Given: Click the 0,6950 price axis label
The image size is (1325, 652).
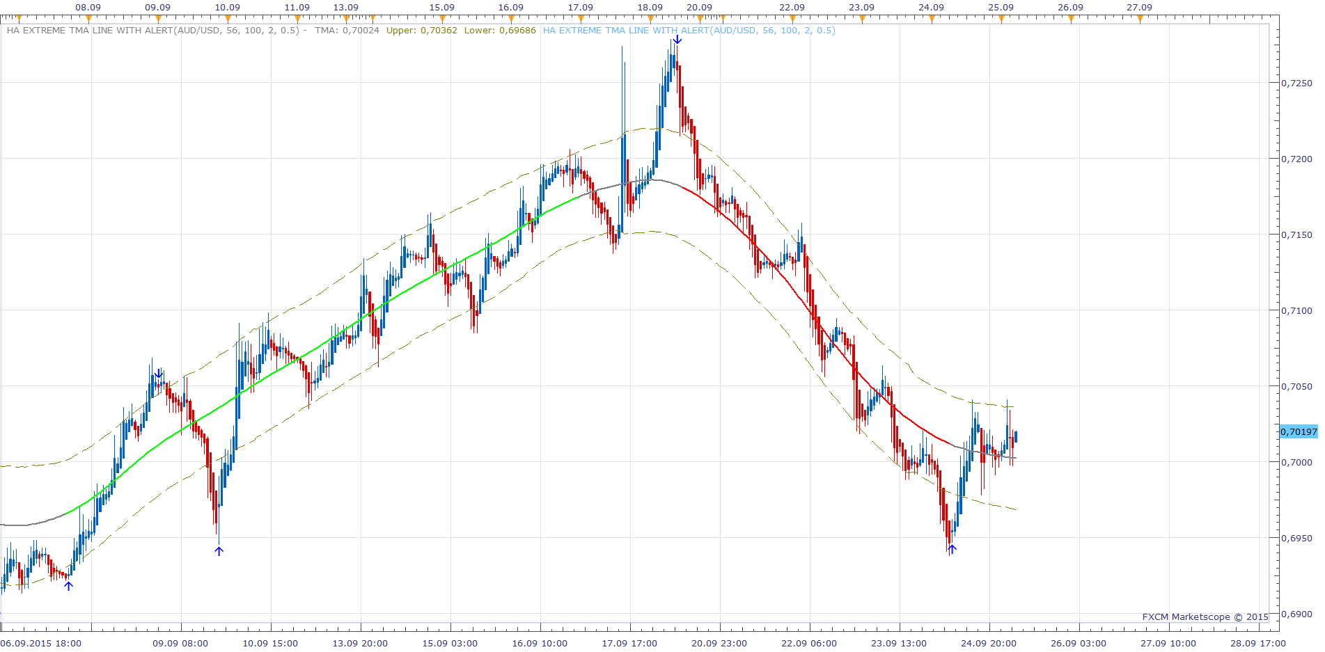Looking at the screenshot, I should pos(1296,539).
